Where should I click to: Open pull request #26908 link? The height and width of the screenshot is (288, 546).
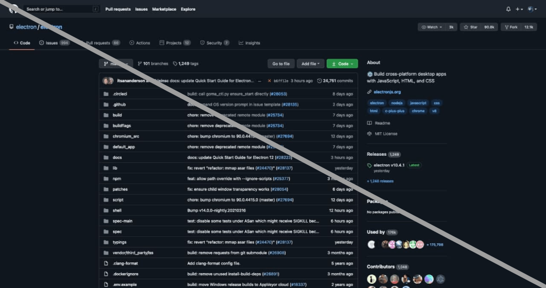tap(277, 253)
